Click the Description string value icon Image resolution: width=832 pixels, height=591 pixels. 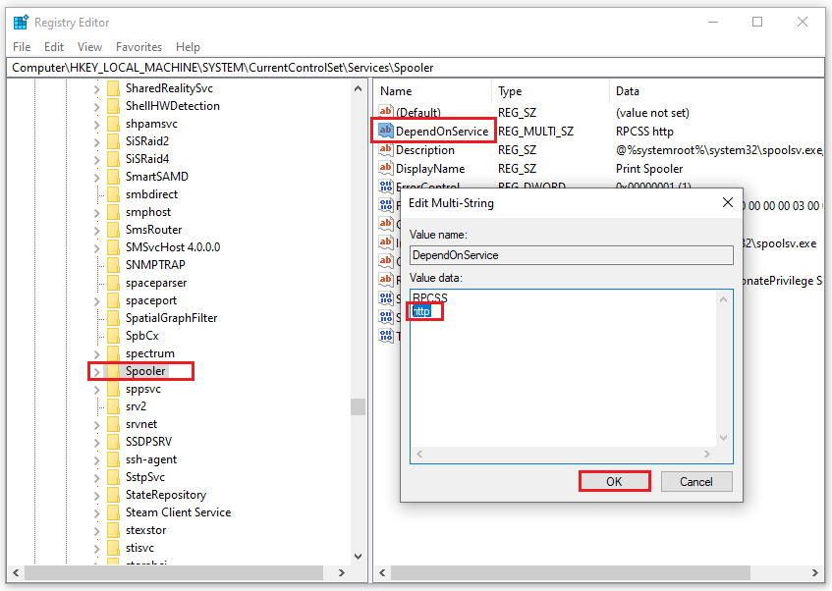point(386,149)
